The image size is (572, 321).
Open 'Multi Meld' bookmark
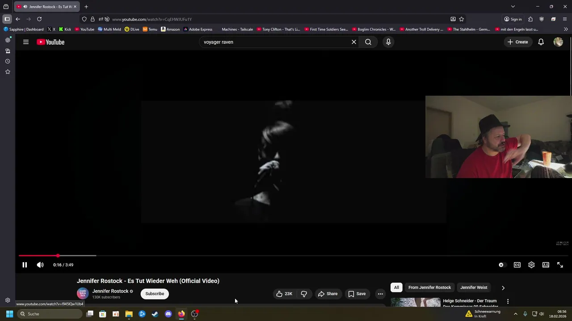tap(109, 29)
